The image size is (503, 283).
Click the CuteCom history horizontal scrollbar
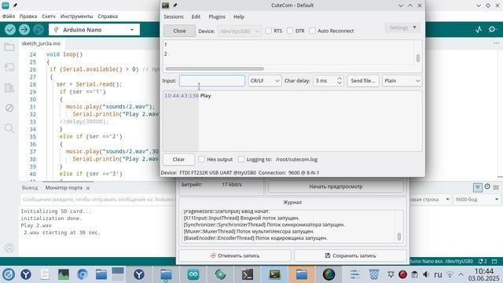pos(215,68)
